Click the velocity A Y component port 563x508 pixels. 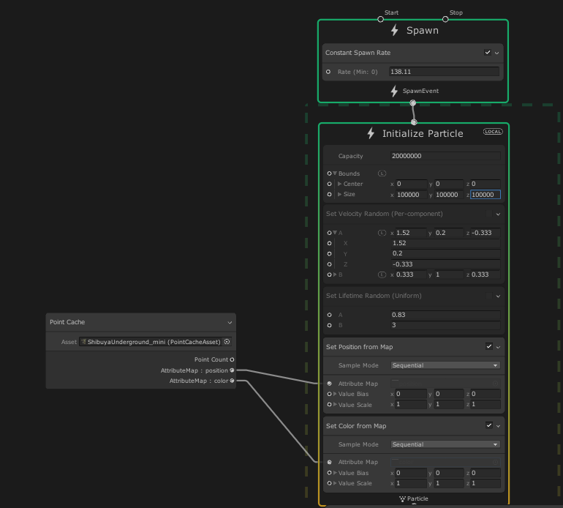[329, 254]
